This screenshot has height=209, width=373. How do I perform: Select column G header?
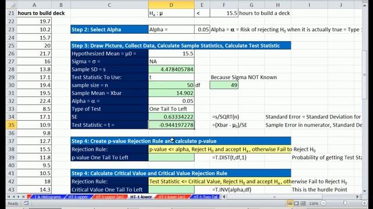pyautogui.click(x=251, y=5)
